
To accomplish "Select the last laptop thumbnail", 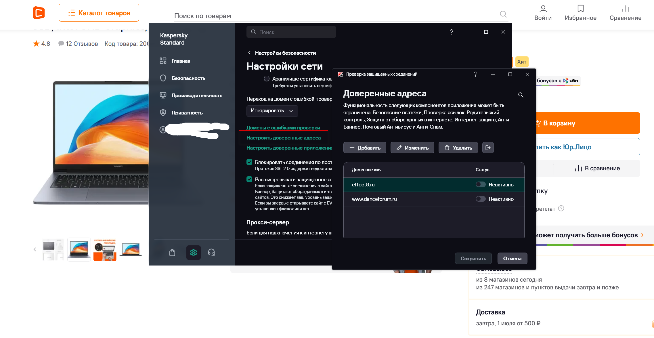I will coord(131,249).
